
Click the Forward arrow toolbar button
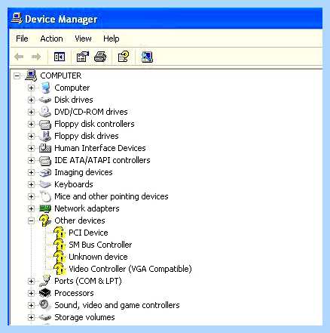[36, 57]
